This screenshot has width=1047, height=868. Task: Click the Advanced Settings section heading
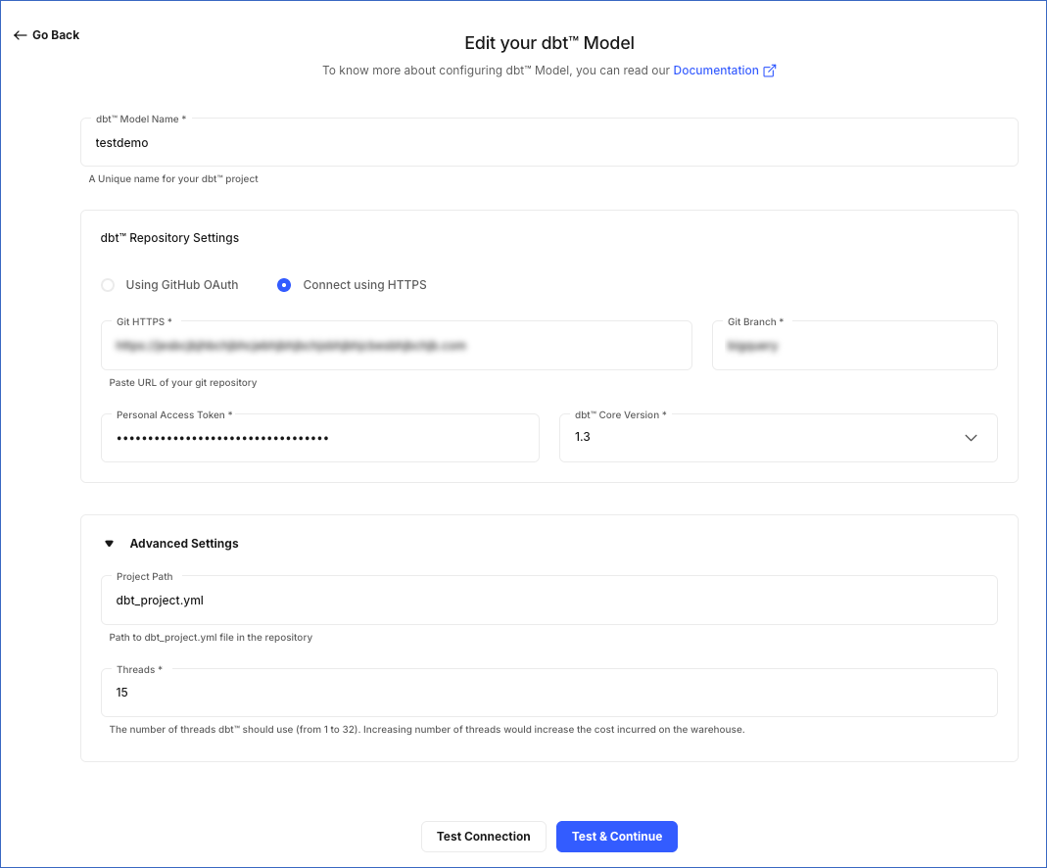pyautogui.click(x=183, y=544)
